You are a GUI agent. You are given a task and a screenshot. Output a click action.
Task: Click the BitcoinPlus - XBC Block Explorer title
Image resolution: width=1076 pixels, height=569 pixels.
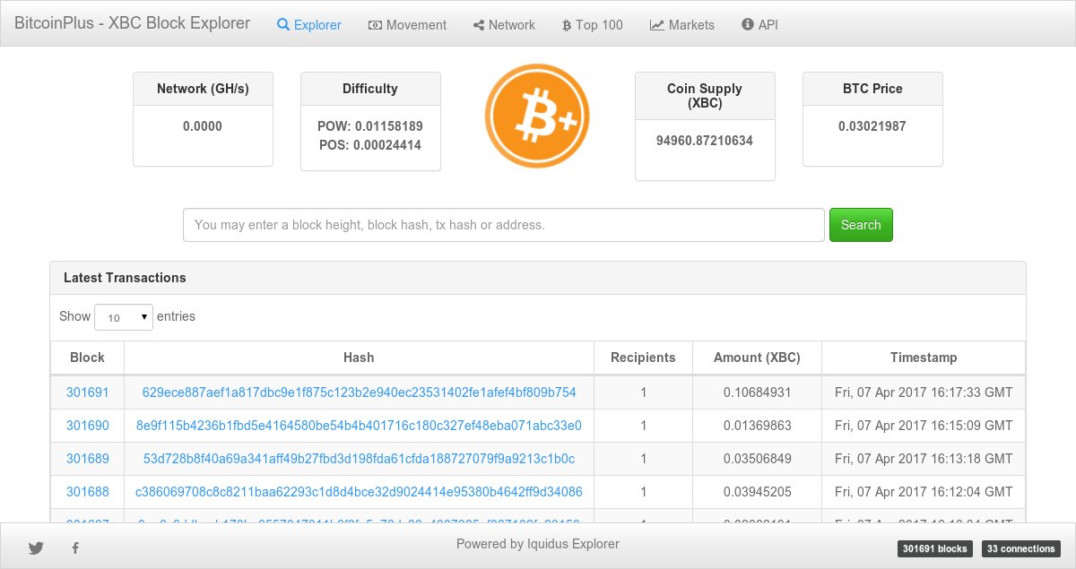coord(132,23)
